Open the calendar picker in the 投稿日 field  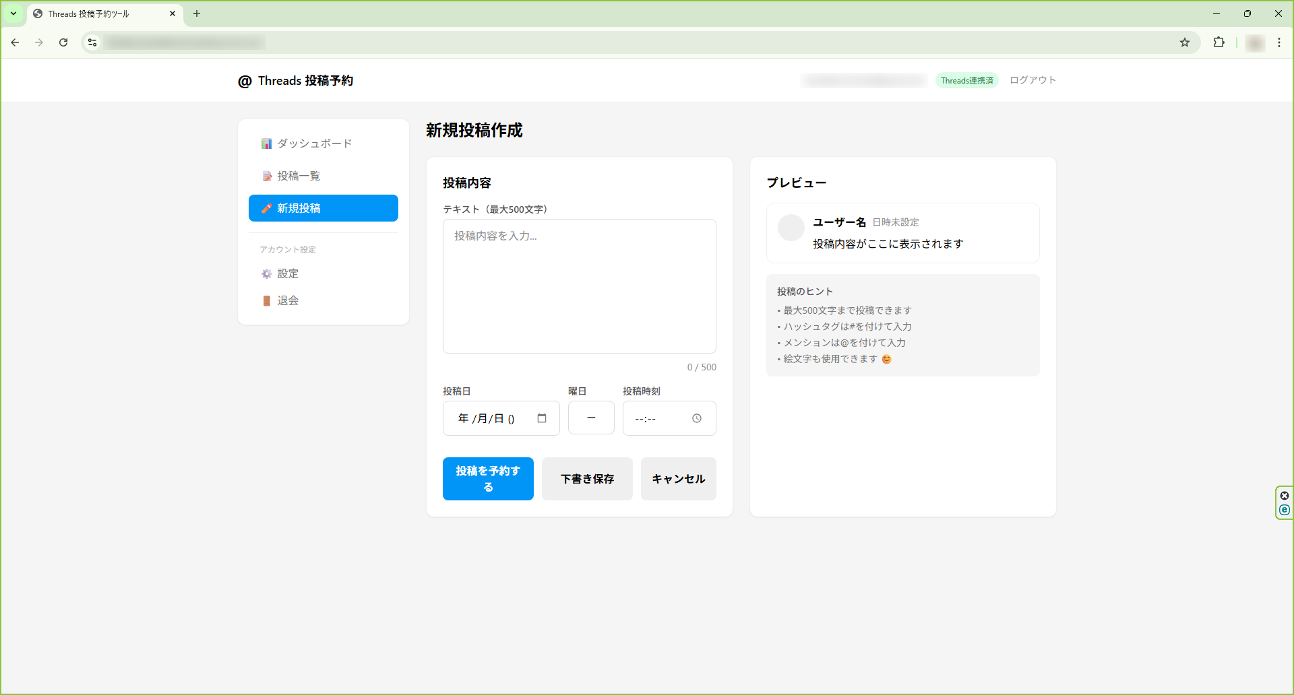(x=542, y=418)
